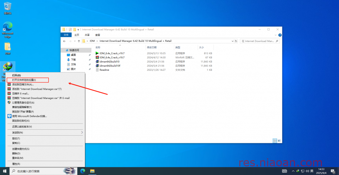Click the properties icon in quick access toolbar
Viewport: 339px width, 175px height.
[70, 29]
